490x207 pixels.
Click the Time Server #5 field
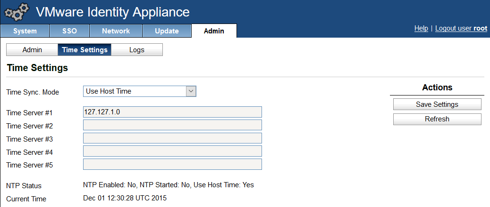[172, 164]
